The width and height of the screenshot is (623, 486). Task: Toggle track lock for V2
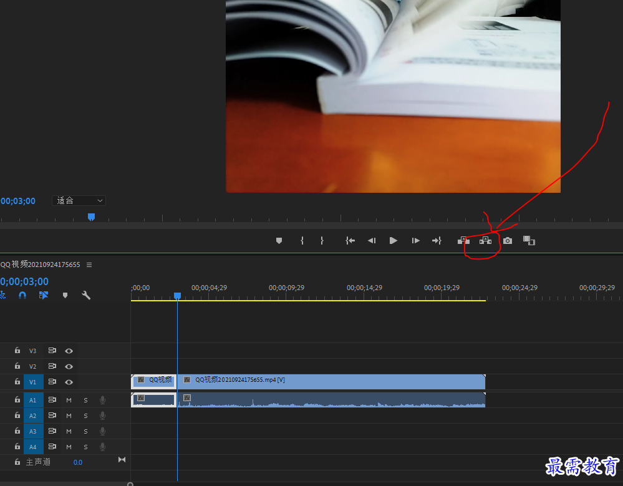point(17,366)
